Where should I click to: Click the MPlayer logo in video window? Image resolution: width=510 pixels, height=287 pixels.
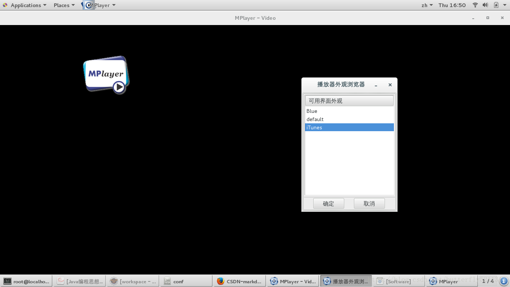pos(106,75)
